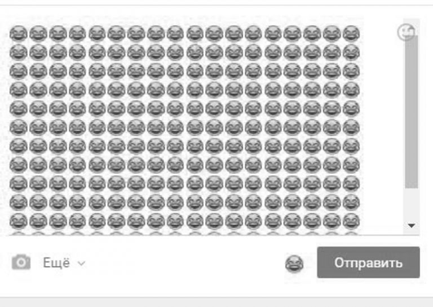Click the first emoji in second row
This screenshot has width=433, height=307.
(19, 52)
